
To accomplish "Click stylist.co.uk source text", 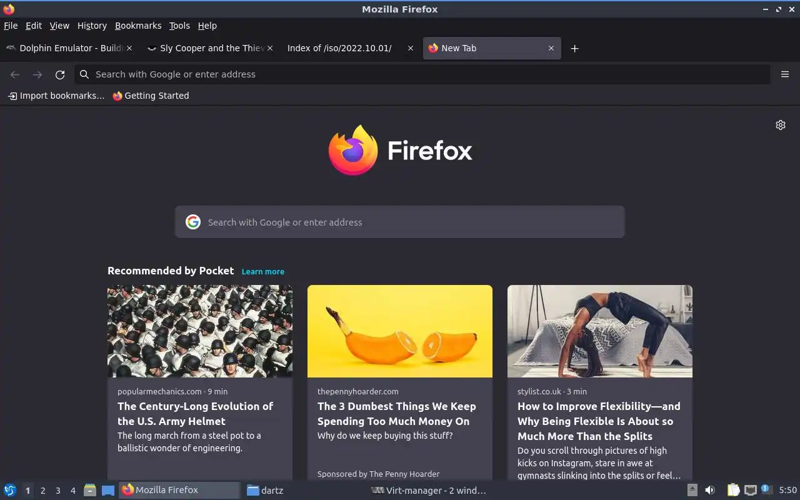I will click(x=539, y=391).
